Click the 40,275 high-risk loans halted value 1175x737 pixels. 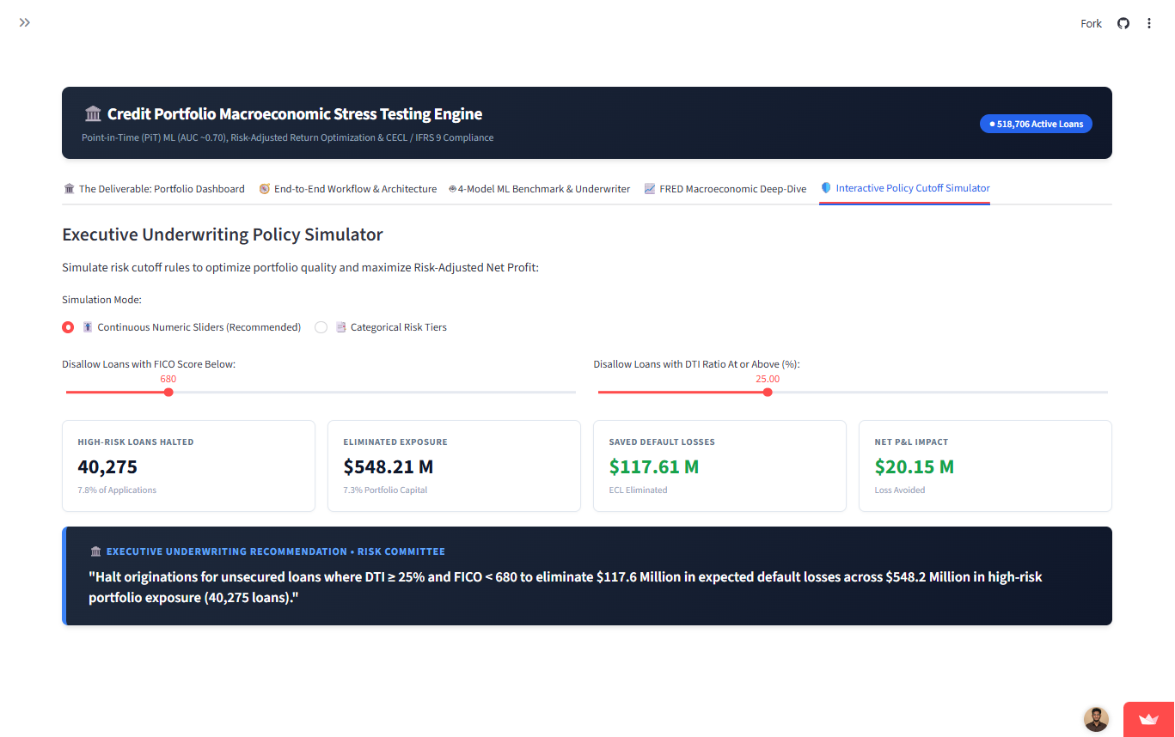tap(107, 466)
